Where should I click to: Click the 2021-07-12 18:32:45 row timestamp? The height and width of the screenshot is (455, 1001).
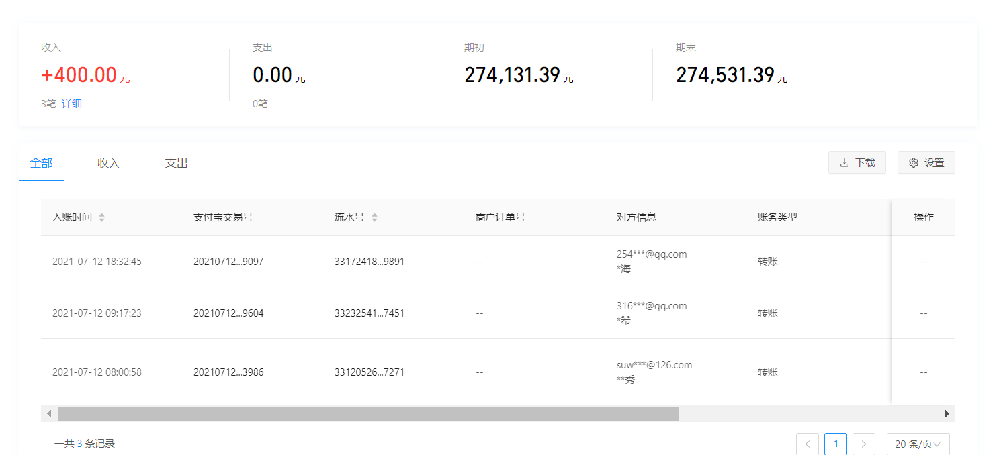click(x=97, y=262)
